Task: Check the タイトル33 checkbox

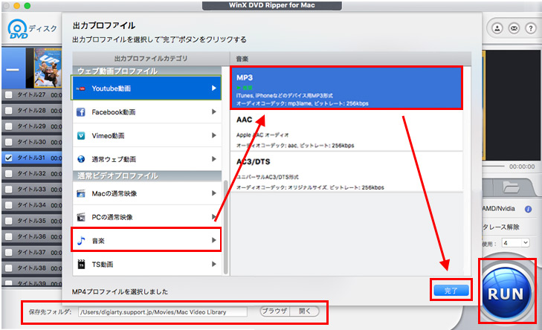Action: (9, 190)
